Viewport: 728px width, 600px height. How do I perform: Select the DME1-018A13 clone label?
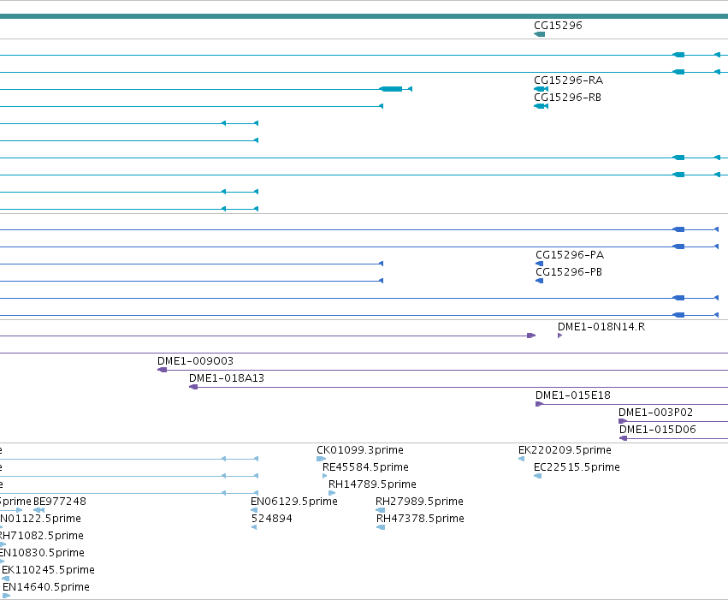coord(227,378)
